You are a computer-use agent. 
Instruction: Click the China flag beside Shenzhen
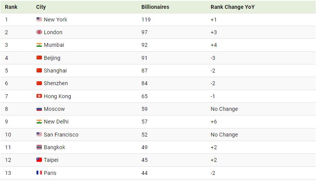(39, 83)
